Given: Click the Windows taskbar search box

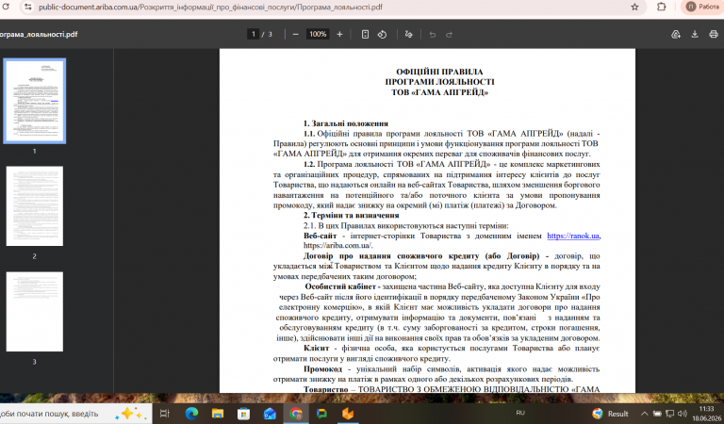Looking at the screenshot, I should [x=76, y=414].
